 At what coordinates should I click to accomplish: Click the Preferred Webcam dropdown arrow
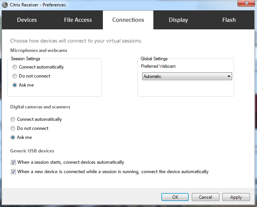[229, 76]
